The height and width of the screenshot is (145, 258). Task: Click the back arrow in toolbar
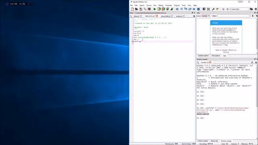click(x=223, y=9)
